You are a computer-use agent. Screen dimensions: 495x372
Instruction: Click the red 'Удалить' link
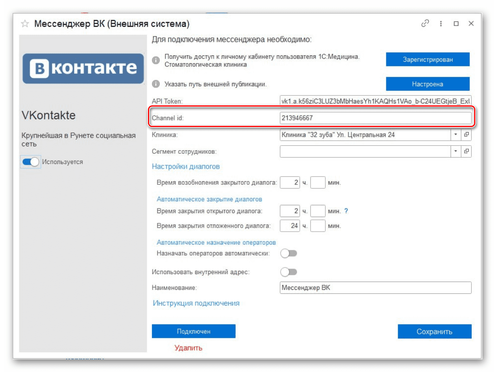pos(188,348)
